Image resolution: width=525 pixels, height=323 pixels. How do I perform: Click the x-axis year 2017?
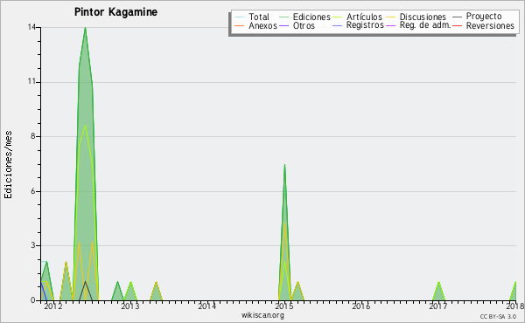pyautogui.click(x=438, y=306)
